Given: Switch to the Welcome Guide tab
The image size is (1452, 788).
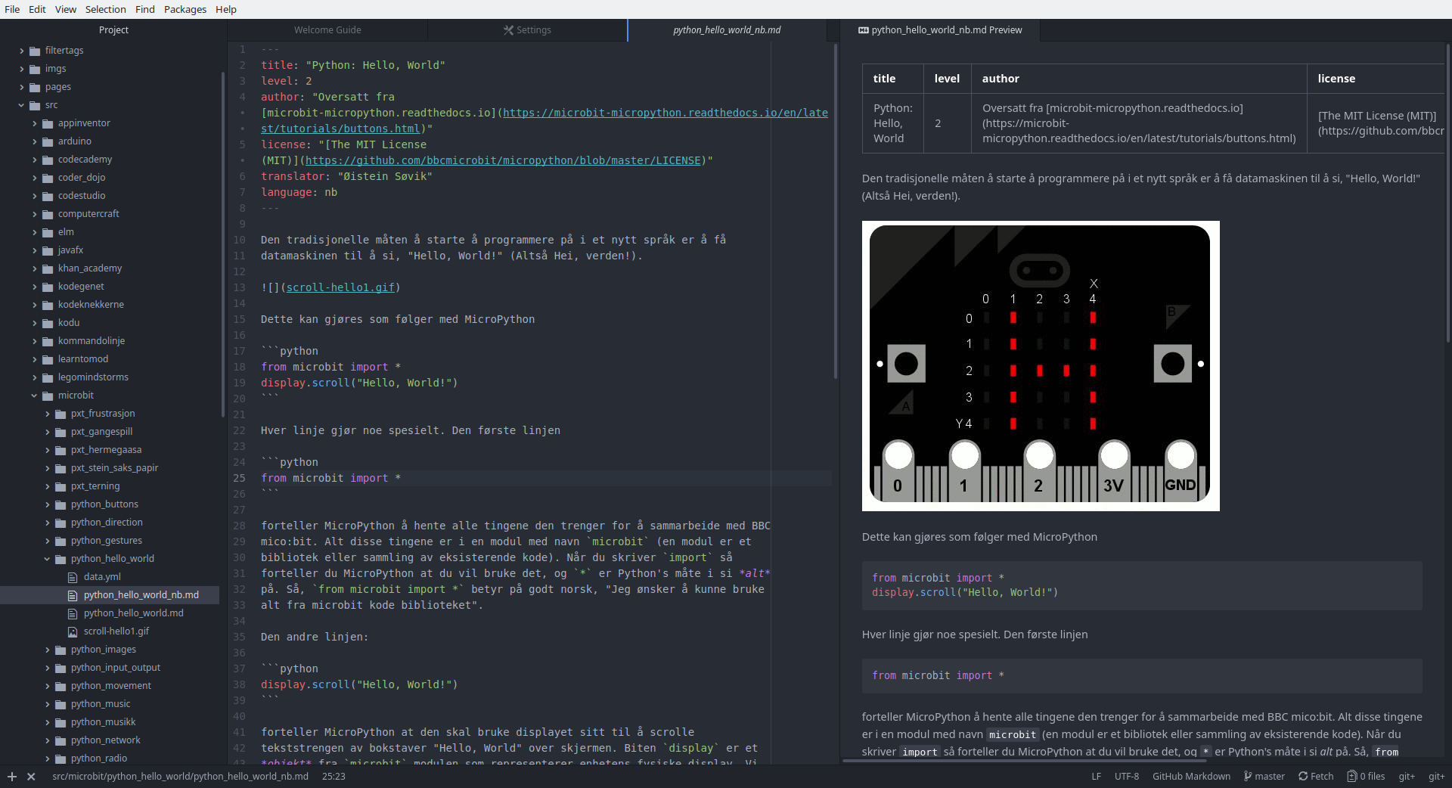Looking at the screenshot, I should (327, 30).
